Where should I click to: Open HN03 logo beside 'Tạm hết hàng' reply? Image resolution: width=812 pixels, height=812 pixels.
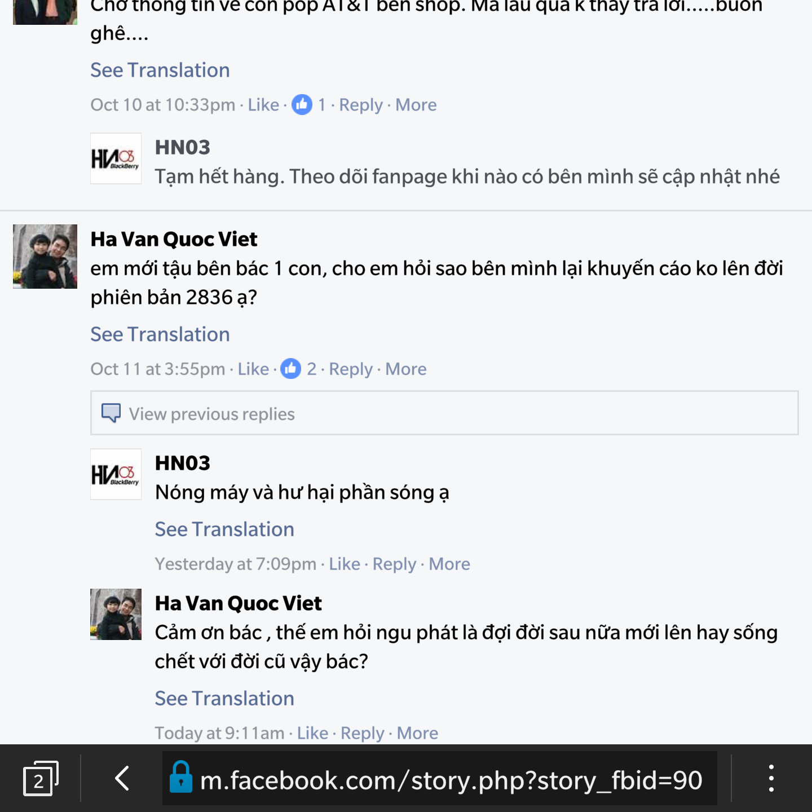click(x=116, y=158)
